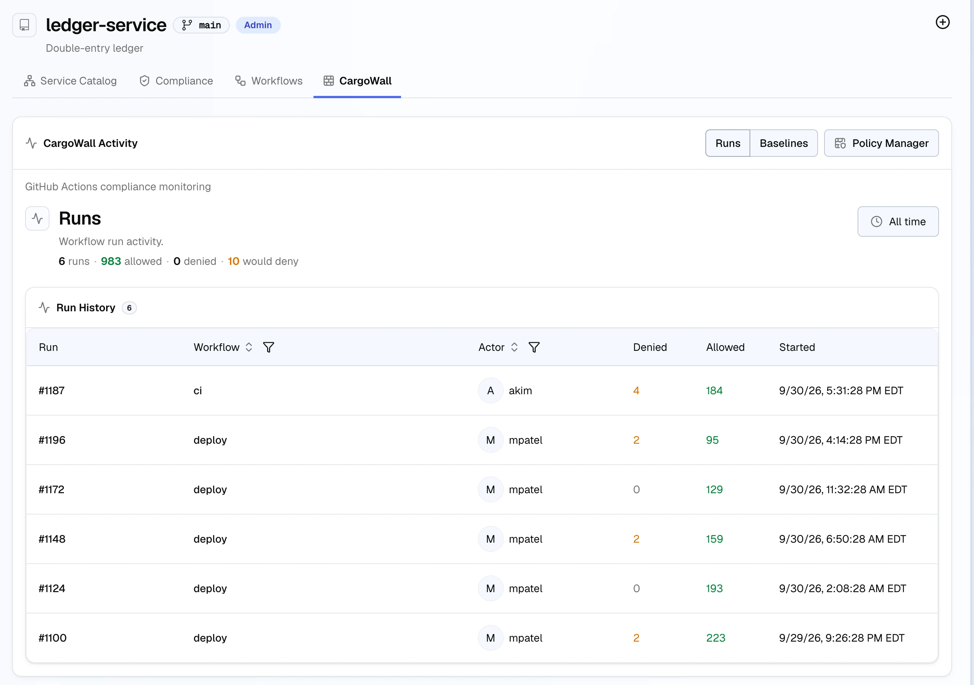974x685 pixels.
Task: Click the Run History count badge 6
Action: point(129,308)
